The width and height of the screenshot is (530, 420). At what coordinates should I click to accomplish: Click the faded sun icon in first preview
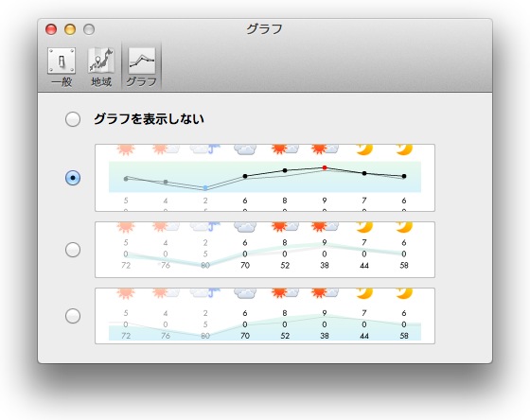125,149
